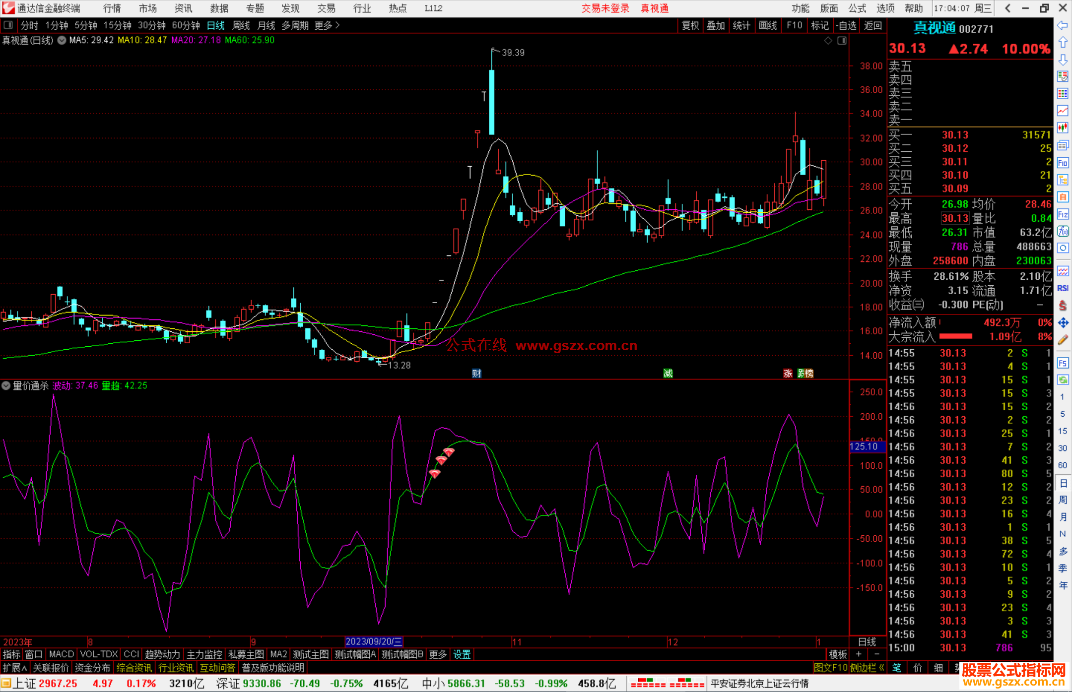Click the back arrow icon in right sidebar
The width and height of the screenshot is (1072, 692).
[1063, 25]
